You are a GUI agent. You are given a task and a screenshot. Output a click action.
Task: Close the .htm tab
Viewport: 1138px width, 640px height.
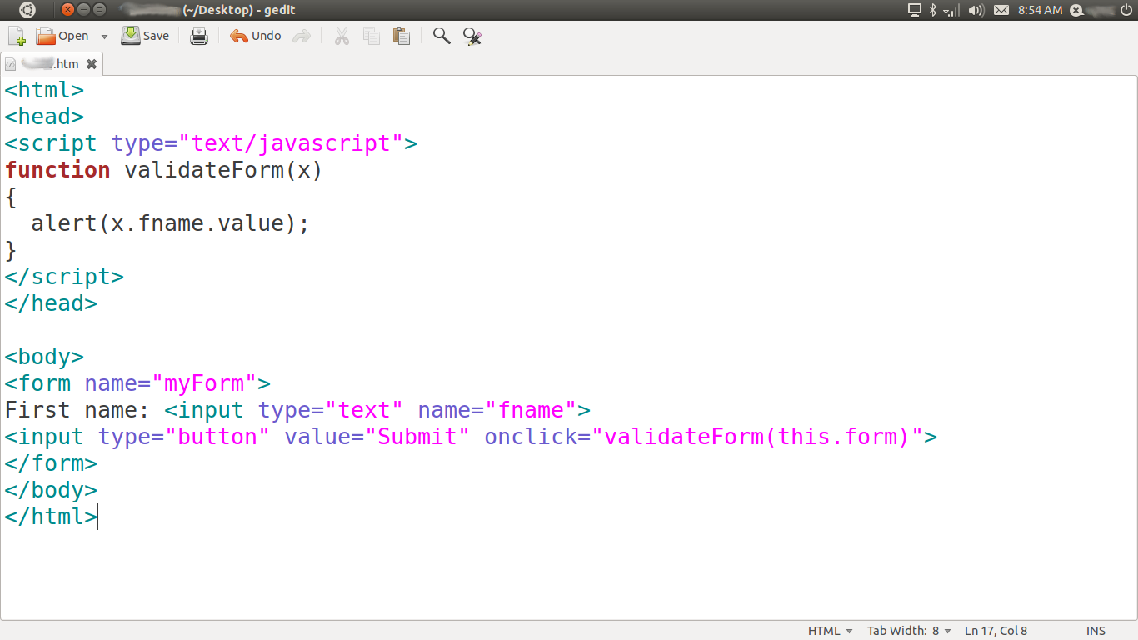[x=92, y=63]
